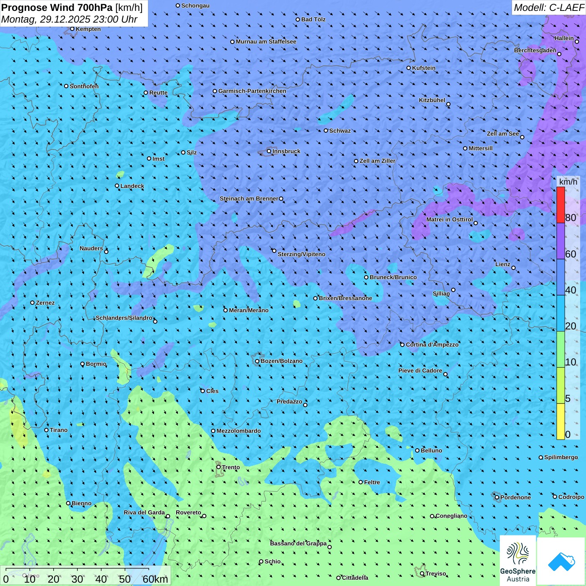Click the Landeck city label

[132, 186]
